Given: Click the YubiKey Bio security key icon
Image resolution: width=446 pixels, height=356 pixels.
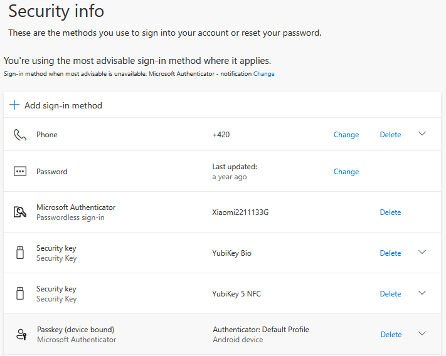Looking at the screenshot, I should pos(20,253).
